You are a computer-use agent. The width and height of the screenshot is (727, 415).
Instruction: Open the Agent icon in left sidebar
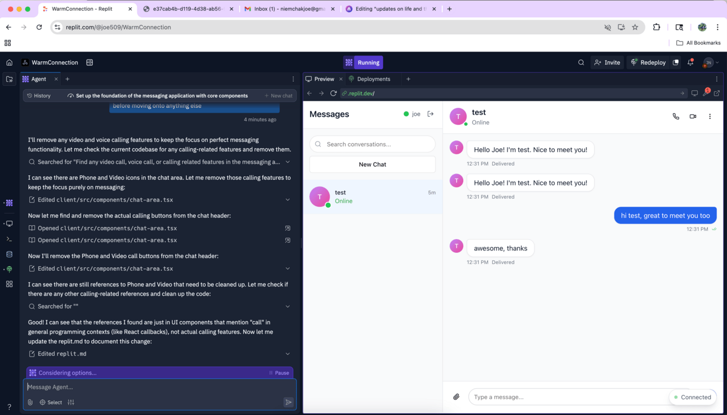(10, 203)
